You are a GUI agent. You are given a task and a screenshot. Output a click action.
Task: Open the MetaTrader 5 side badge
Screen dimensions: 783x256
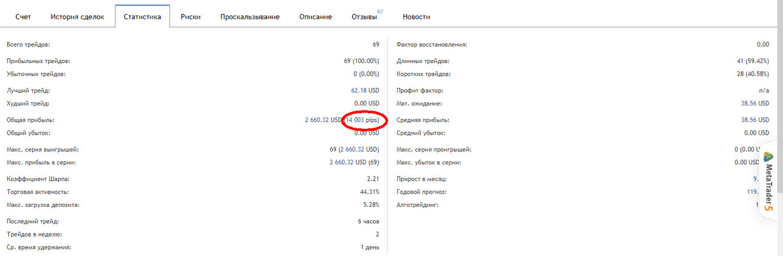click(769, 181)
